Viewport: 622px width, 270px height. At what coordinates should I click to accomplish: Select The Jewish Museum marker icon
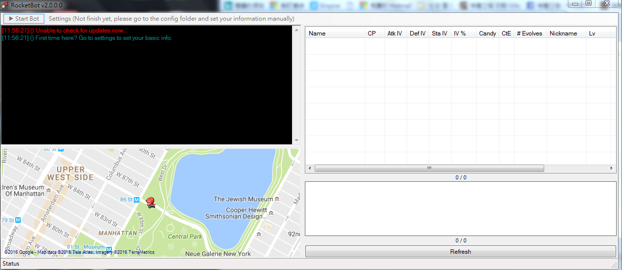277,199
